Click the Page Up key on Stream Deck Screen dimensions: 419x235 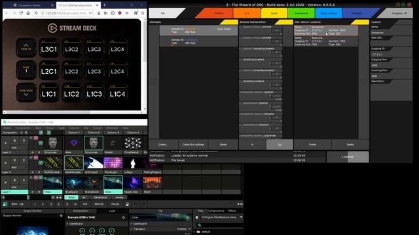click(26, 48)
